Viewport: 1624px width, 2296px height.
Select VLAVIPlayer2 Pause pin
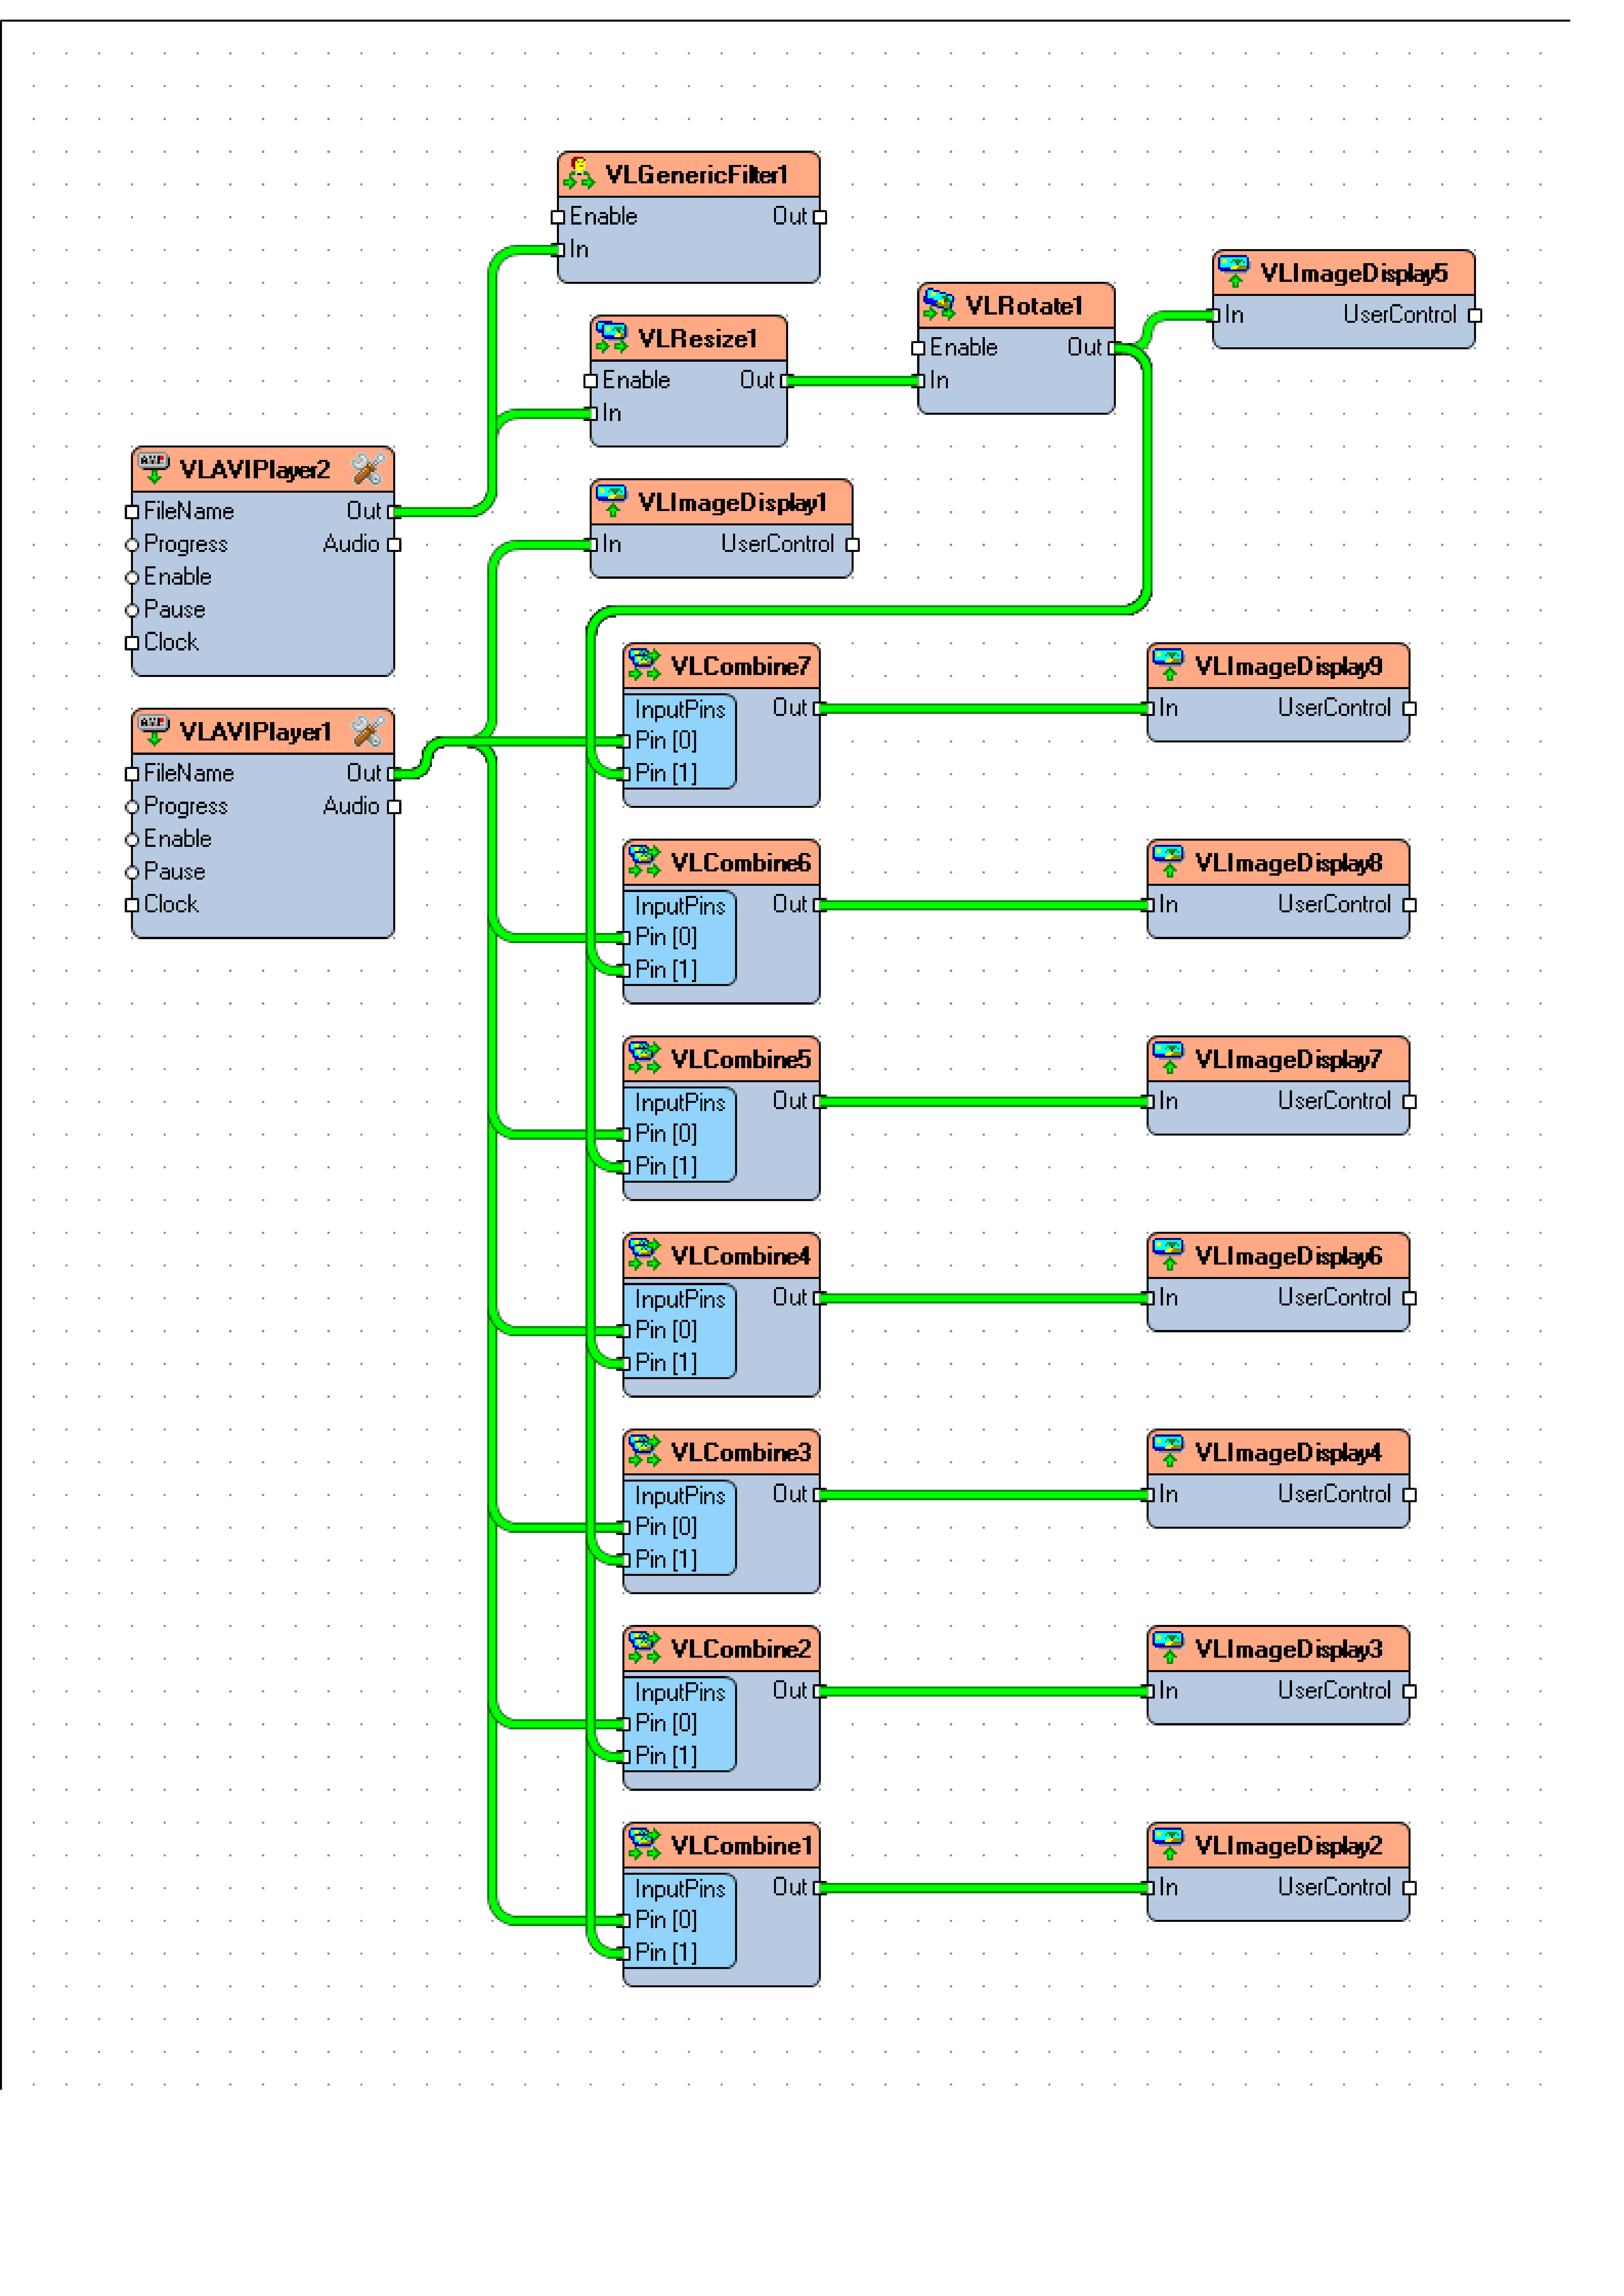132,610
